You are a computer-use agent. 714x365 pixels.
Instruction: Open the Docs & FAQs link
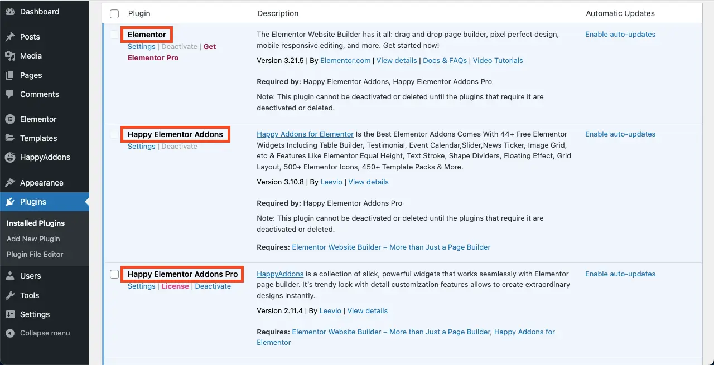coord(445,60)
